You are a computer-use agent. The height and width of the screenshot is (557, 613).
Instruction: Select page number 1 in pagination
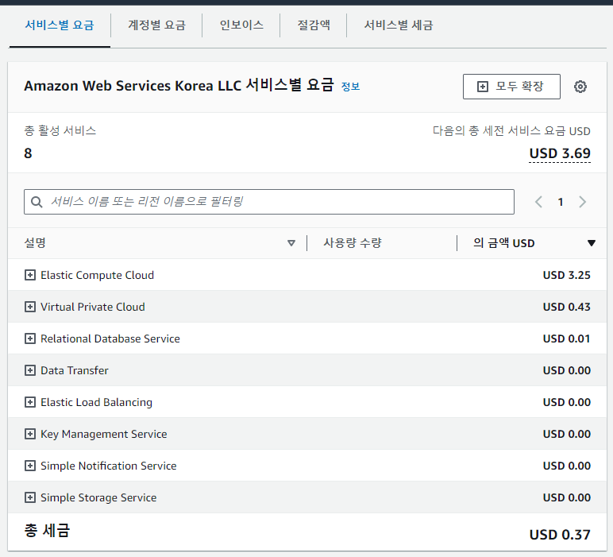(561, 202)
